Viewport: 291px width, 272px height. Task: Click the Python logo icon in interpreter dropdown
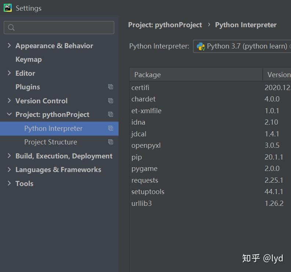201,46
